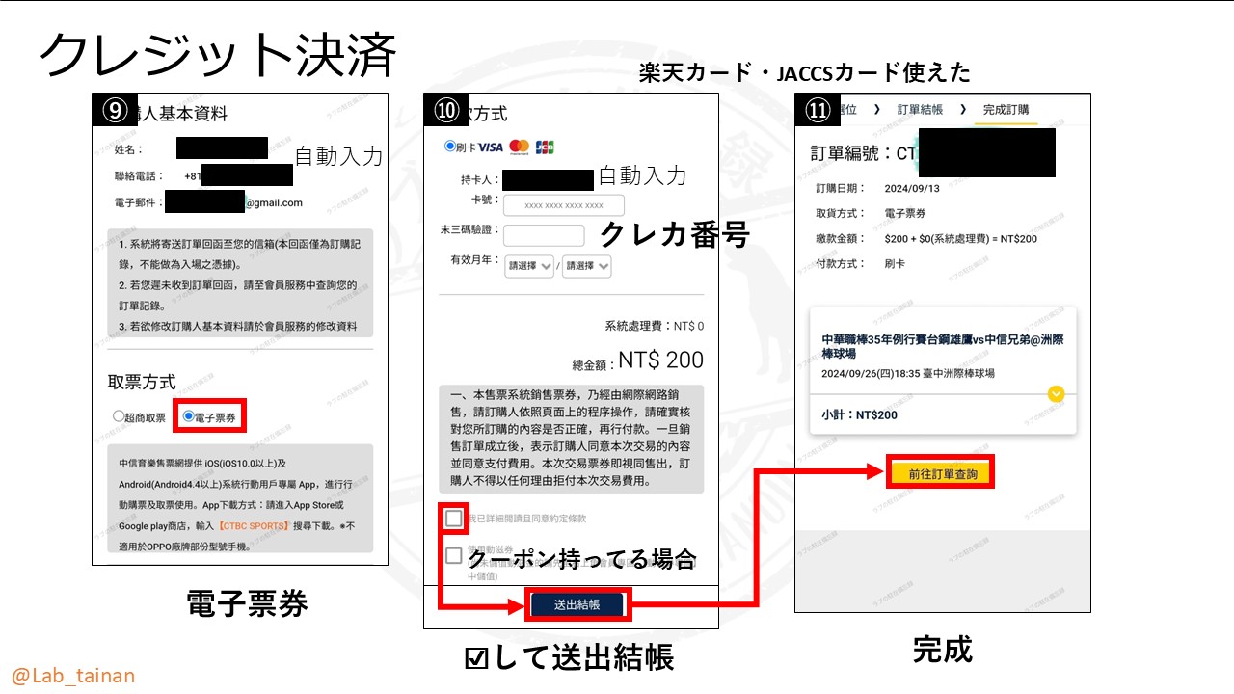Click the @Lab_tainan handle text
This screenshot has height=694, width=1234.
tap(73, 676)
